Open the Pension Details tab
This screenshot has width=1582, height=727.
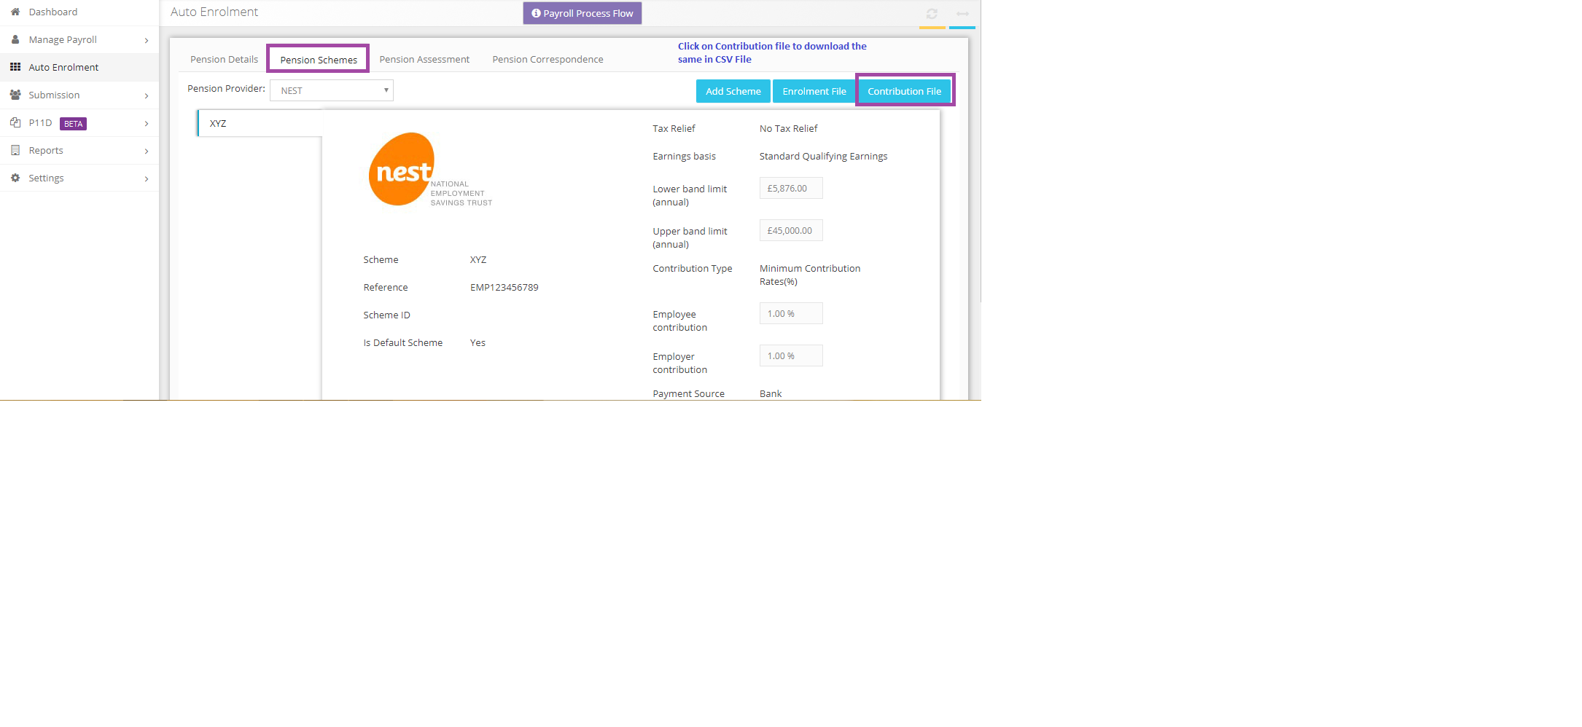(x=224, y=59)
